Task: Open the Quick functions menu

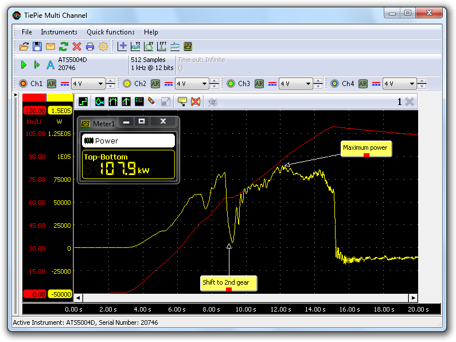Action: tap(111, 32)
